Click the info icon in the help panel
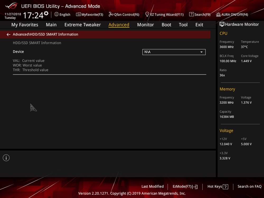 [x=6, y=158]
